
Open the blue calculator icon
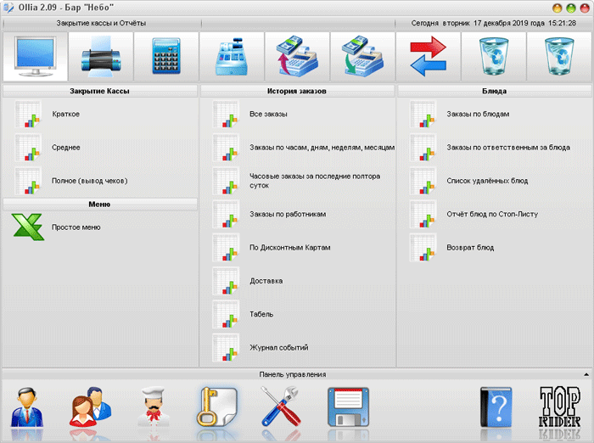point(166,56)
